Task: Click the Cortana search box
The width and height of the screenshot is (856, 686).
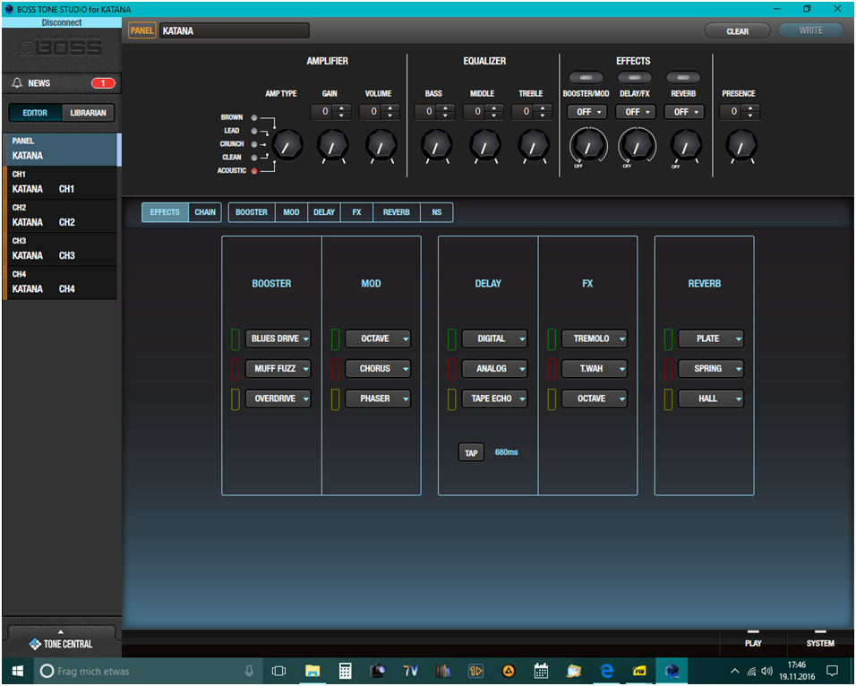Action: pos(148,671)
